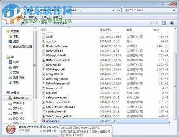179x137 pixels.
Task: Click the file list scroll-up arrow
Action: 175,29
